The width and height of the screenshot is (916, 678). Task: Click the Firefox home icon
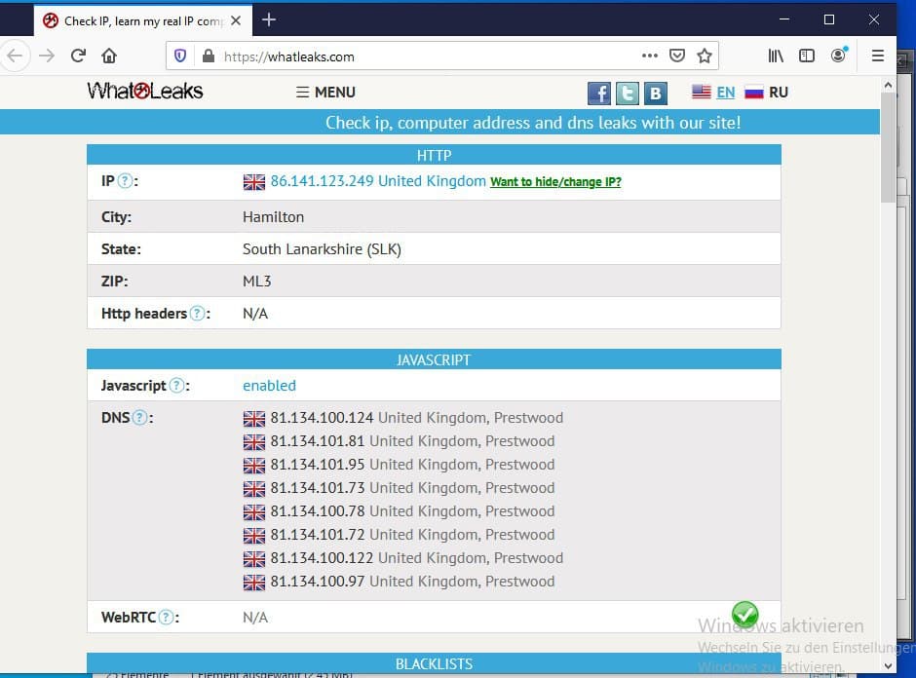109,56
